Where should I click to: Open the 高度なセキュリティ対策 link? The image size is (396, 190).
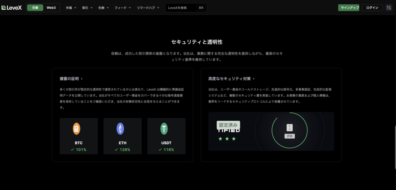pos(231,79)
